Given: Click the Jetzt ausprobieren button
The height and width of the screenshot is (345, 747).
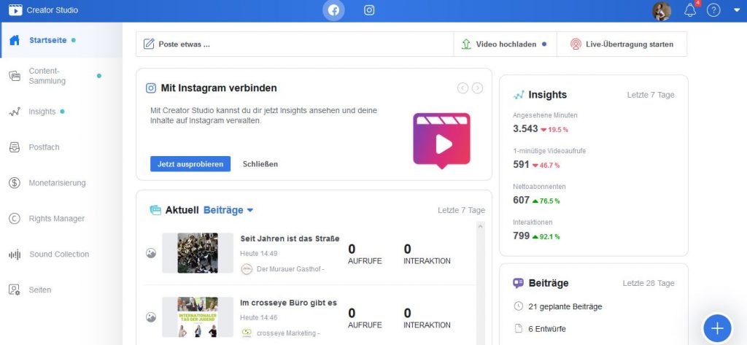Looking at the screenshot, I should (190, 164).
